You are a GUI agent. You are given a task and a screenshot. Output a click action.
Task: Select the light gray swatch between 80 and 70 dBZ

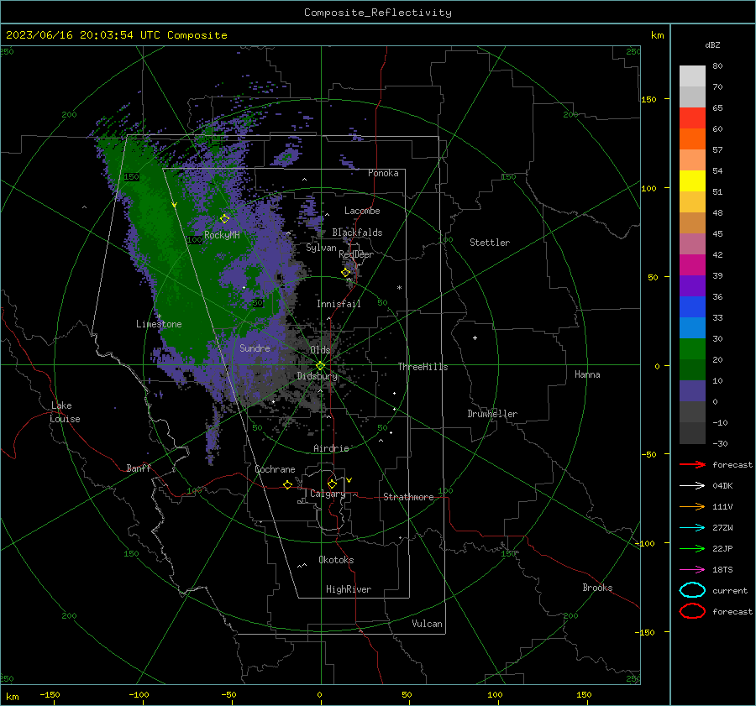coord(692,76)
